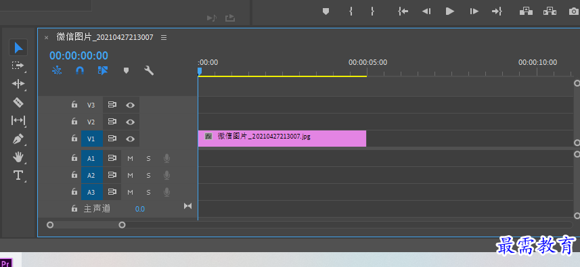Hide track V2 output eye
This screenshot has height=267, width=580.
coord(130,122)
